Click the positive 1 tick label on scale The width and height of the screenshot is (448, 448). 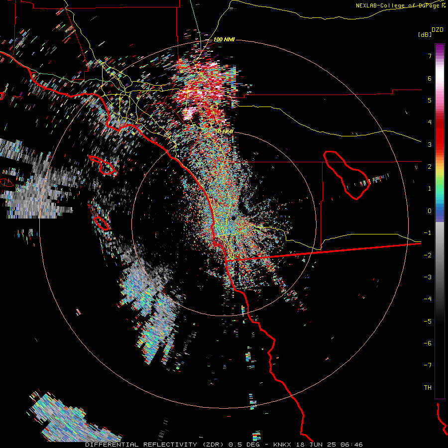430,189
